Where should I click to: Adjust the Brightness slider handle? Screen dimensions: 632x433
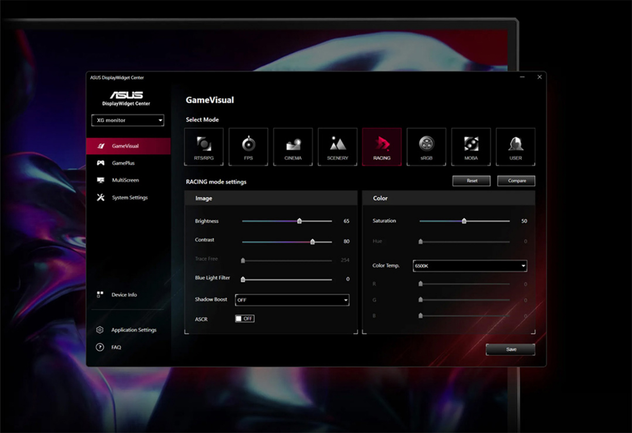pyautogui.click(x=300, y=221)
